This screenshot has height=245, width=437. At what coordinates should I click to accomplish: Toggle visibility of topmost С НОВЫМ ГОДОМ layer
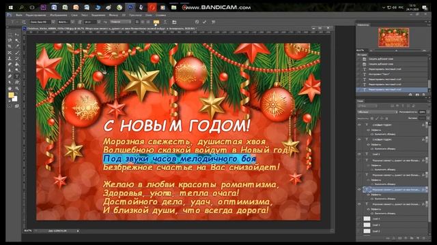point(359,125)
